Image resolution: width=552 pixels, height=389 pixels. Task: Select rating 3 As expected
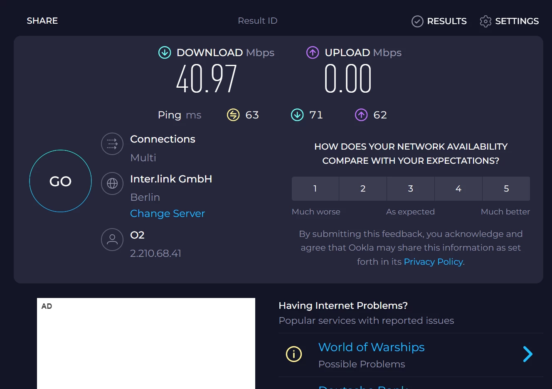click(411, 189)
